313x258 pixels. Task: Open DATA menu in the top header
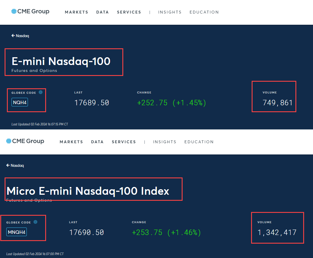point(103,12)
